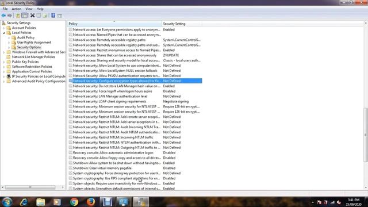Expand the Software Restriction Policies node

click(4, 67)
